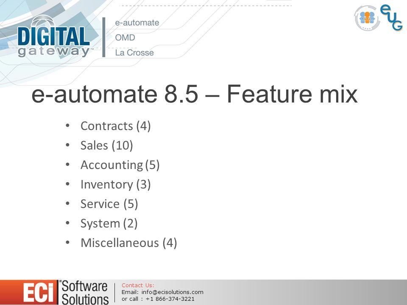Viewport: 407px width, 305px height.
Task: Select the e-automate header text
Action: point(137,22)
